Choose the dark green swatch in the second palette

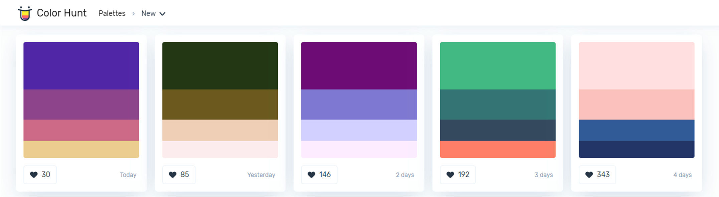(x=220, y=66)
